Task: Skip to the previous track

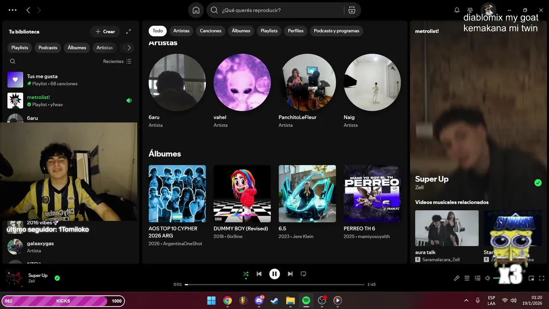Action: tap(259, 274)
